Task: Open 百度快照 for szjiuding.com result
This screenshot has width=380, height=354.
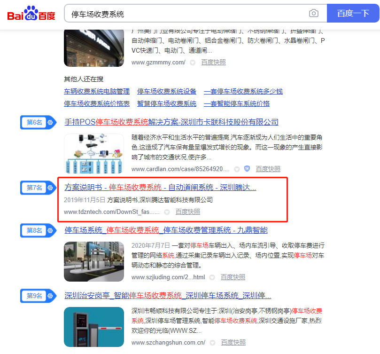Action: pos(233,277)
